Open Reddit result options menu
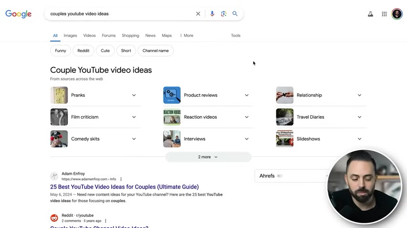The height and width of the screenshot is (228, 407). coord(106,221)
